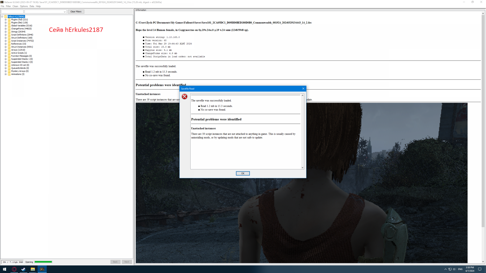Click the Script Instances folder icon

[9, 41]
